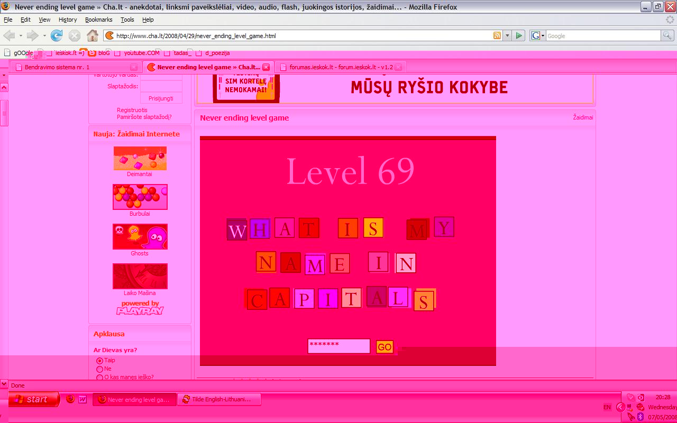677x423 pixels.
Task: Click the game's GO button
Action: coord(385,347)
